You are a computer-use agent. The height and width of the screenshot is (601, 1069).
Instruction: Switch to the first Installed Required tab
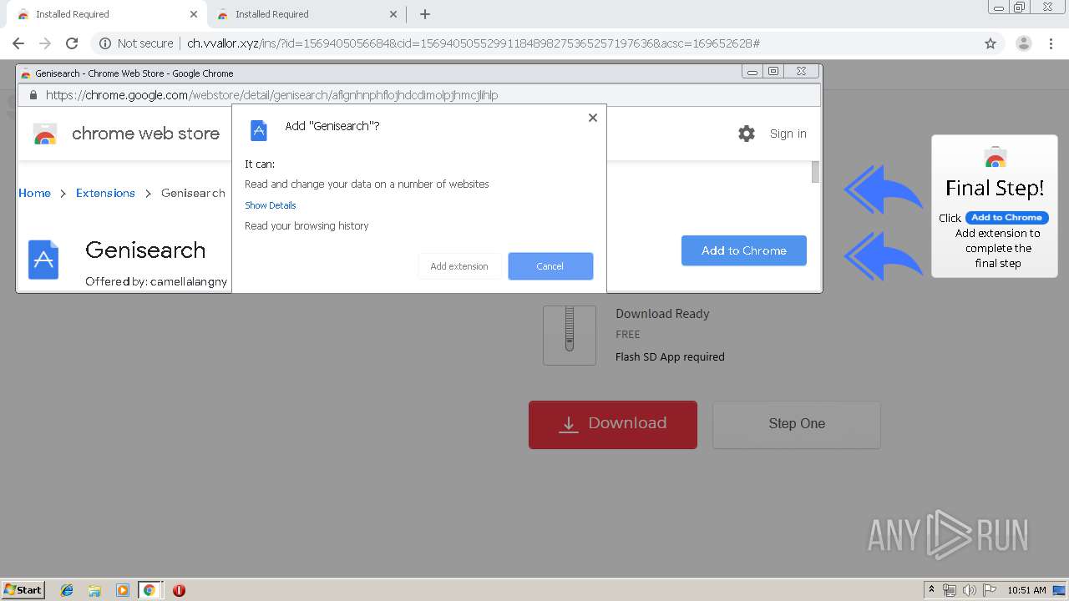click(104, 14)
